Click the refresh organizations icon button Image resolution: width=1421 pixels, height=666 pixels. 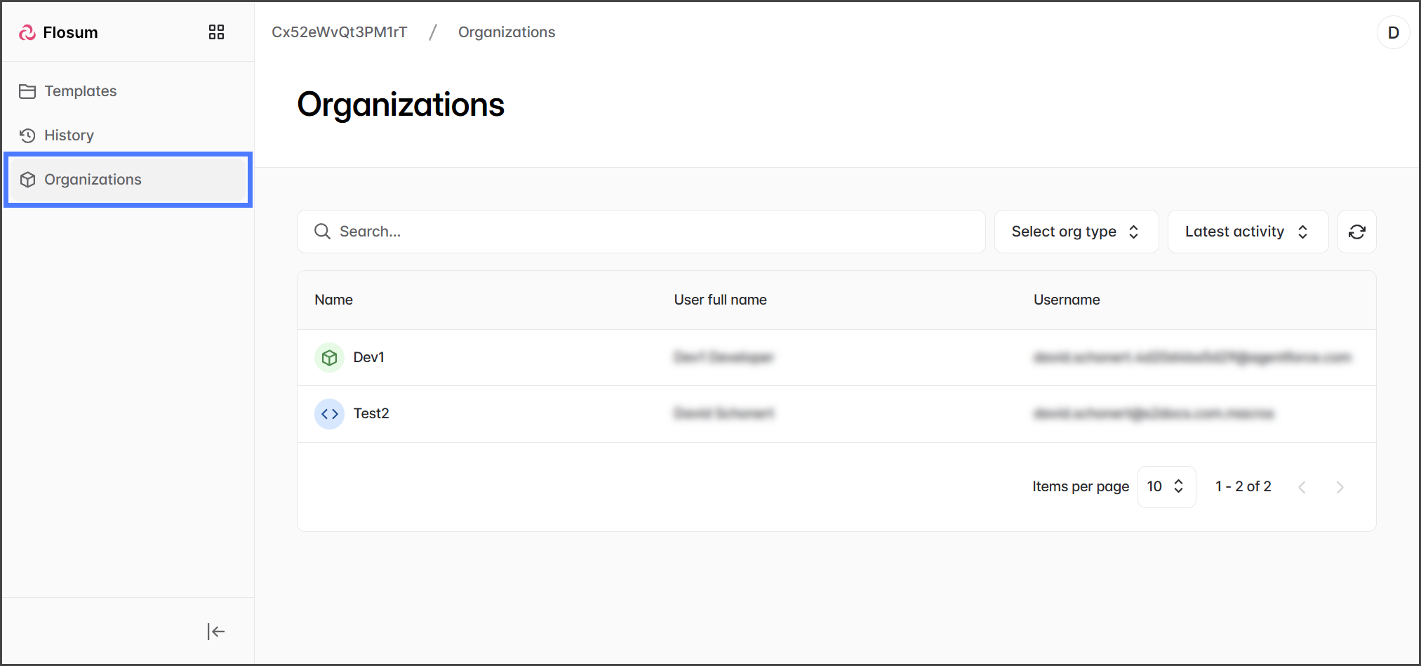[1356, 232]
